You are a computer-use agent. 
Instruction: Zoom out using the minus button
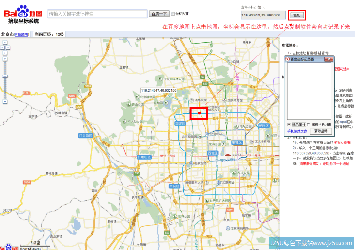(x=5, y=101)
